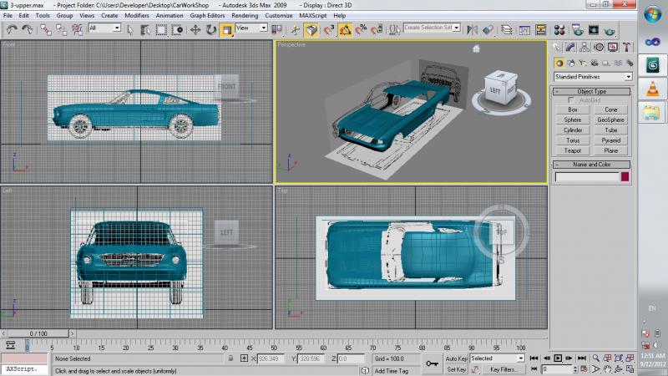Viewport: 668px width, 376px height.
Task: Click the Undo arrow icon
Action: click(x=12, y=29)
